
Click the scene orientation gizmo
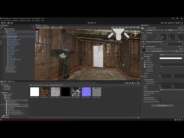135,34
